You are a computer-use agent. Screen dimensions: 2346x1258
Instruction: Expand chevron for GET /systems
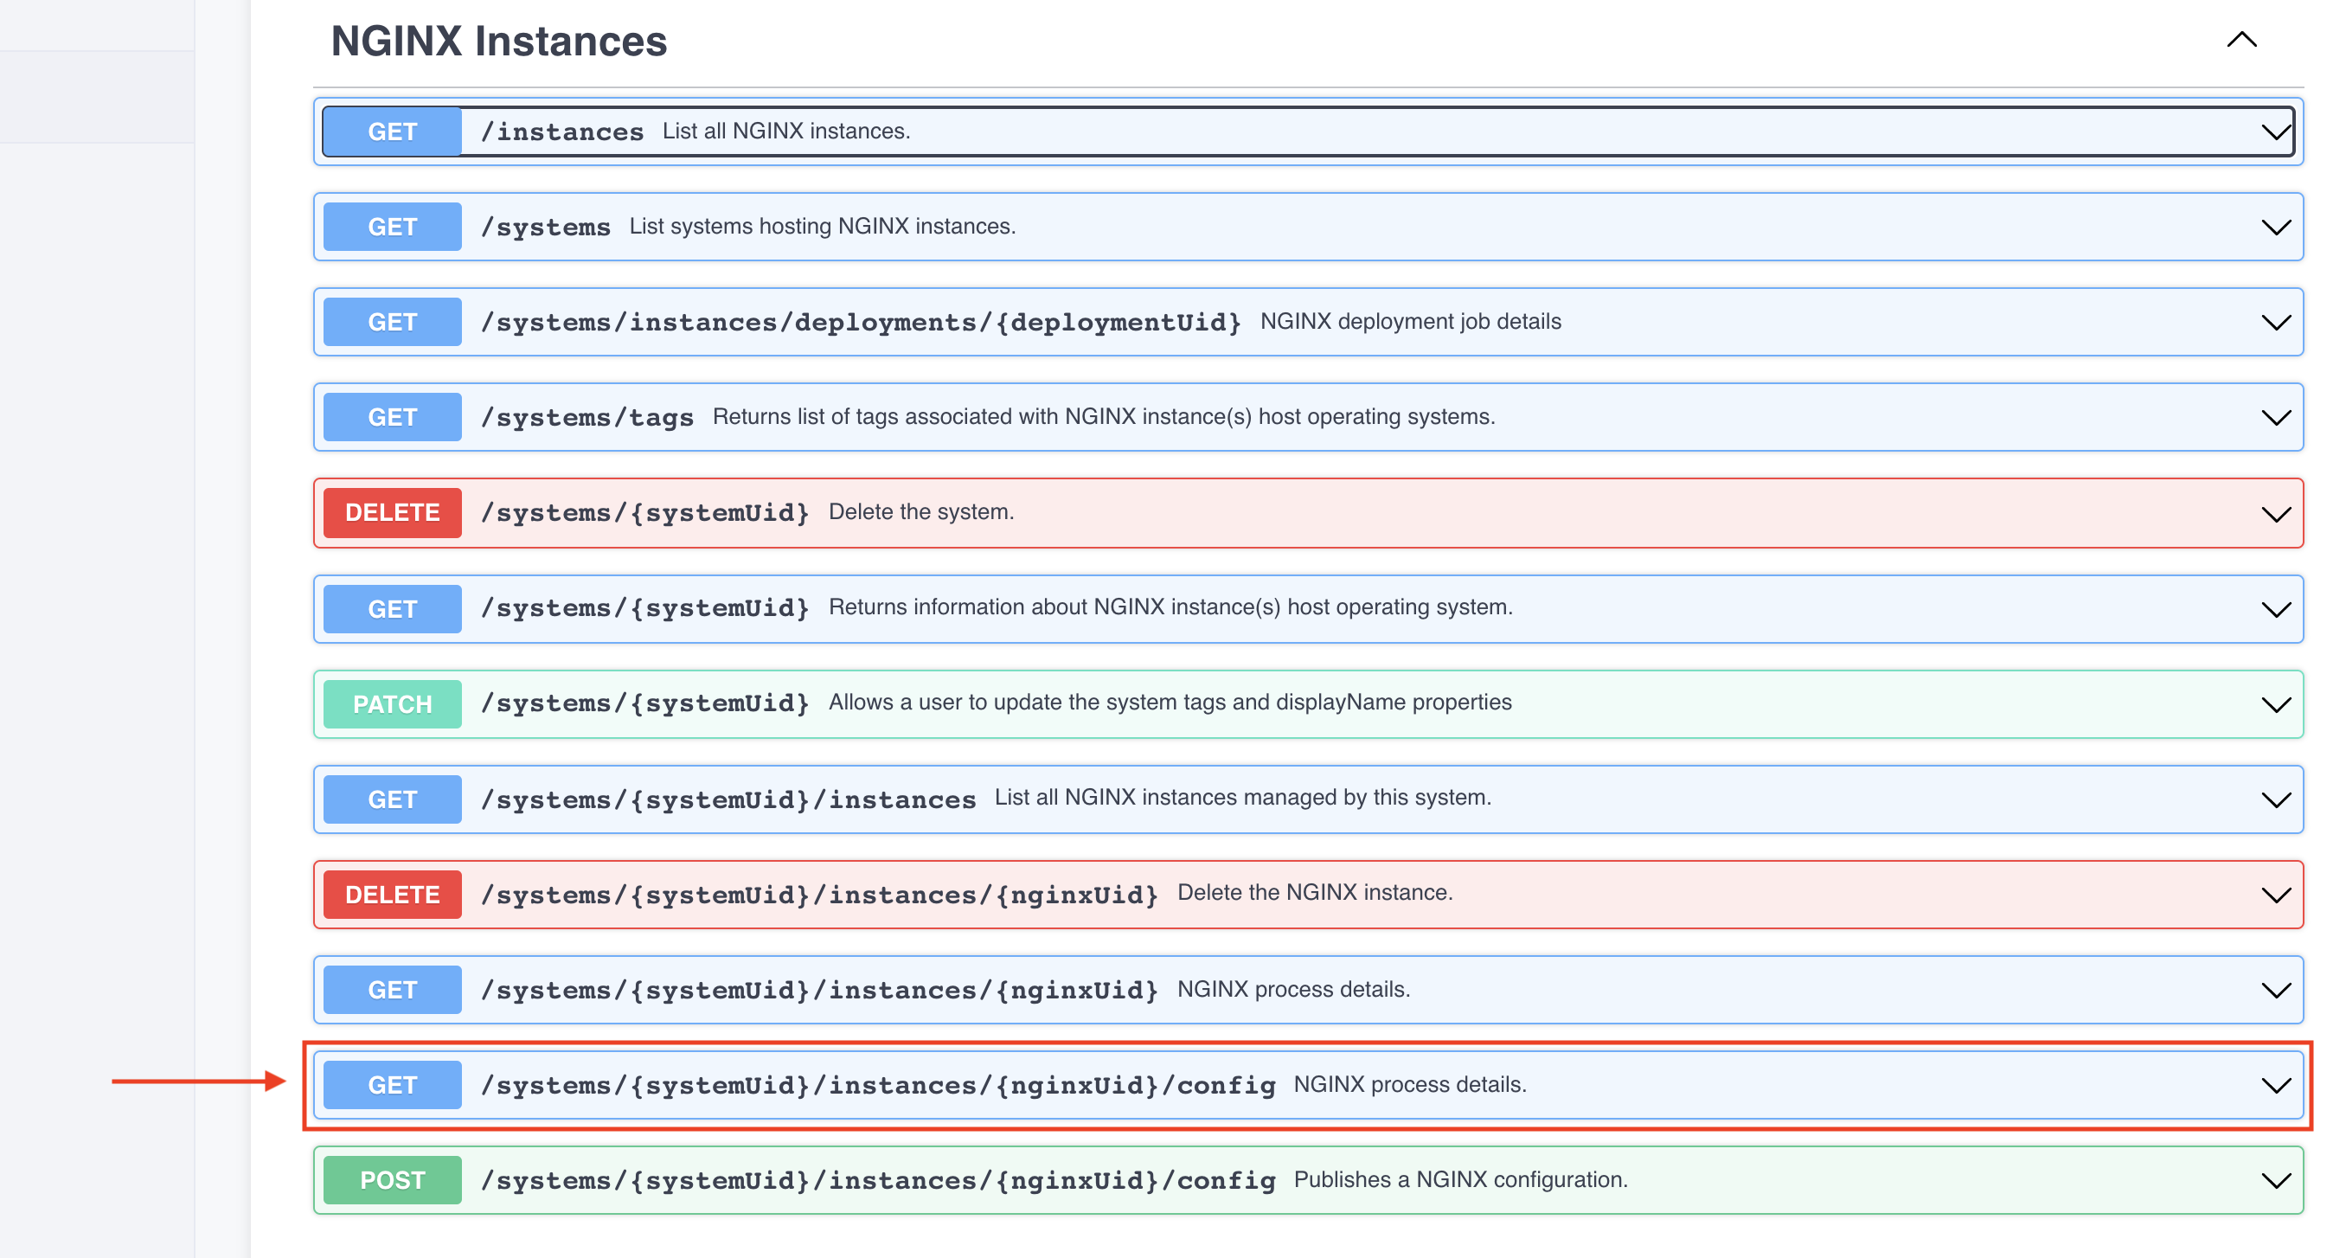pyautogui.click(x=2276, y=227)
